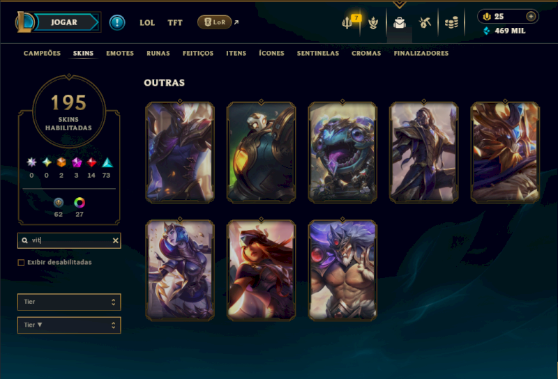The width and height of the screenshot is (558, 379).
Task: Expand the first Tier dropdown
Action: (69, 302)
